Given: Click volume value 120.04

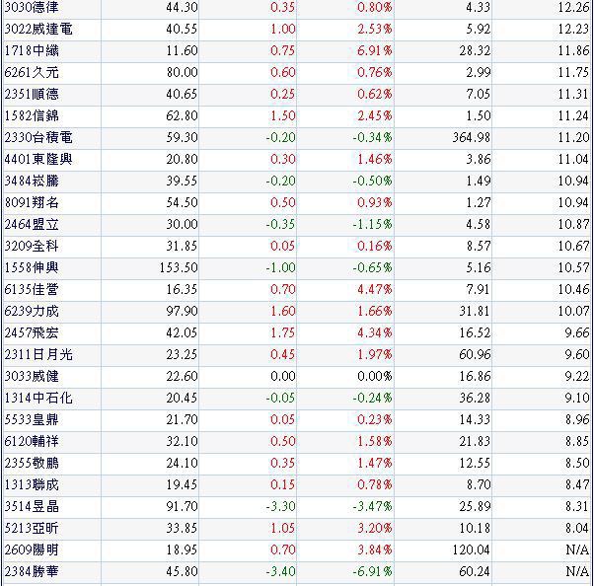Looking at the screenshot, I should click(x=472, y=549).
